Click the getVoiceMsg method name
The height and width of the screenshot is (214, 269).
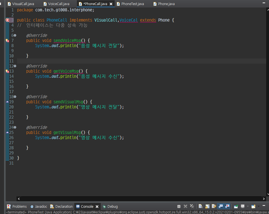click(x=66, y=71)
